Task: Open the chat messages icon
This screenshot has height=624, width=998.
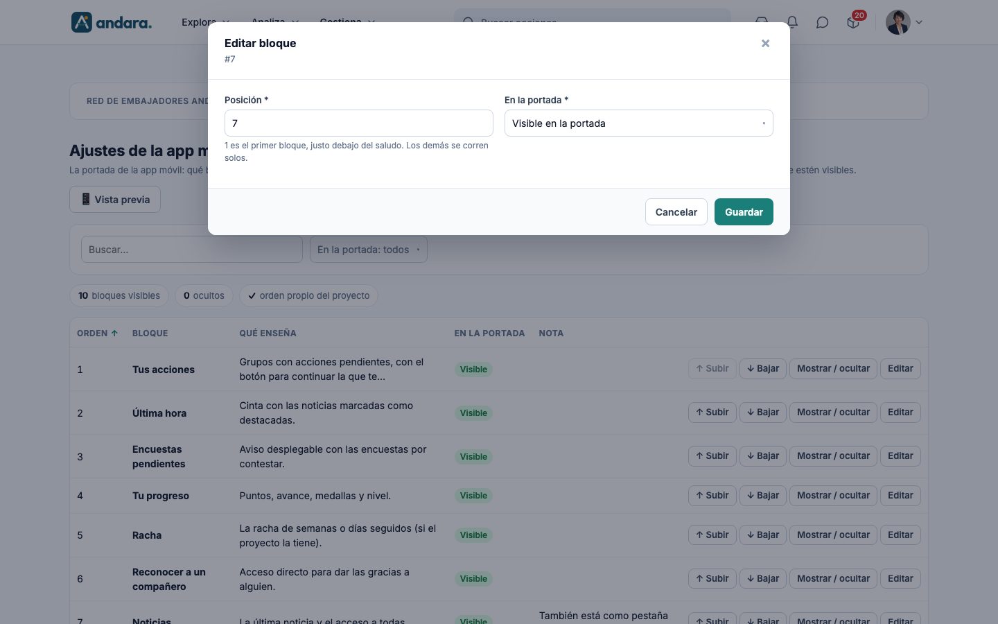Action: tap(823, 22)
